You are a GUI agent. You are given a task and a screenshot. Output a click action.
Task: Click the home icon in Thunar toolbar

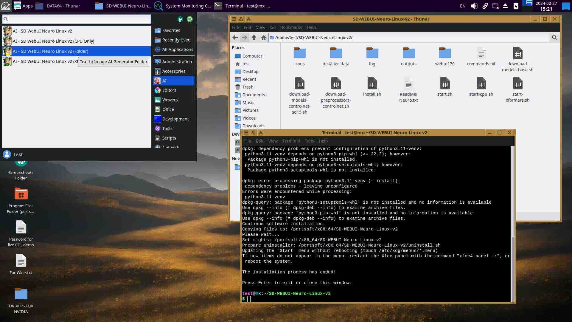click(263, 38)
